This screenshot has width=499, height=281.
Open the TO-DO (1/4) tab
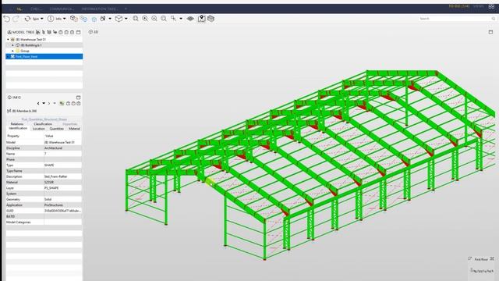[459, 6]
